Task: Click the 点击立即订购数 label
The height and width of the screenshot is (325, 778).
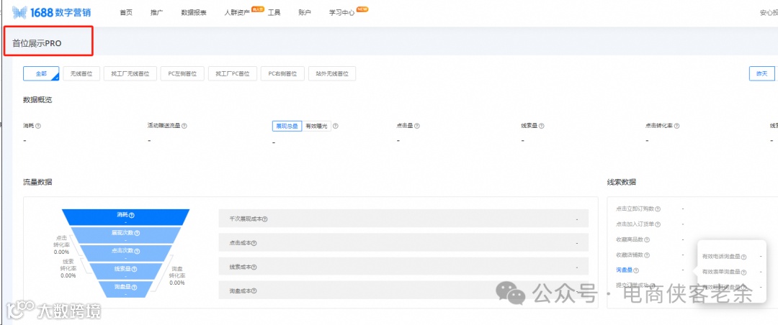Action: (x=635, y=209)
